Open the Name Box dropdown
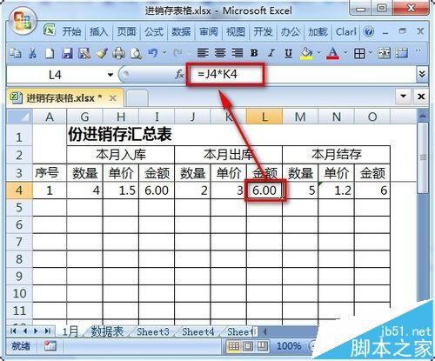 (x=110, y=75)
